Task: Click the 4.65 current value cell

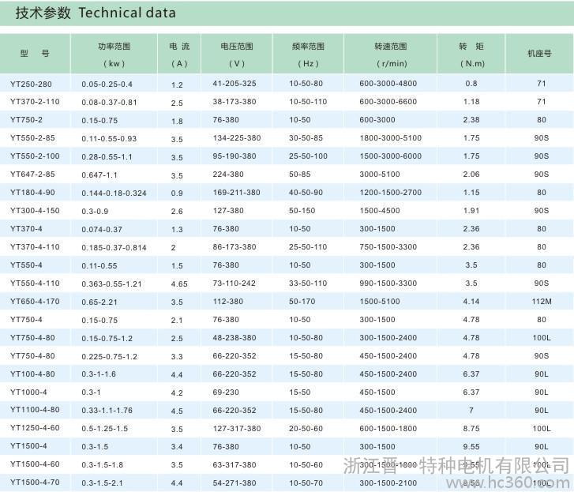Action: click(x=178, y=284)
